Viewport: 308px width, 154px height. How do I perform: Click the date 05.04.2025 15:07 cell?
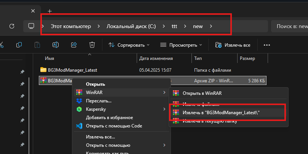coord(155,70)
